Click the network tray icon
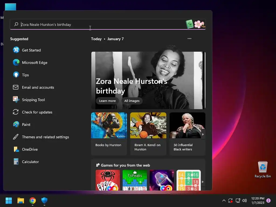This screenshot has height=207, width=276. pos(238,201)
